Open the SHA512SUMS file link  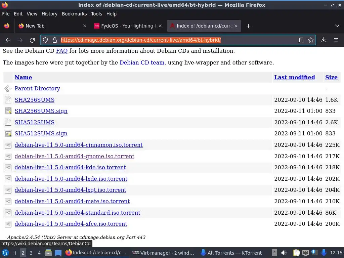pos(35,122)
